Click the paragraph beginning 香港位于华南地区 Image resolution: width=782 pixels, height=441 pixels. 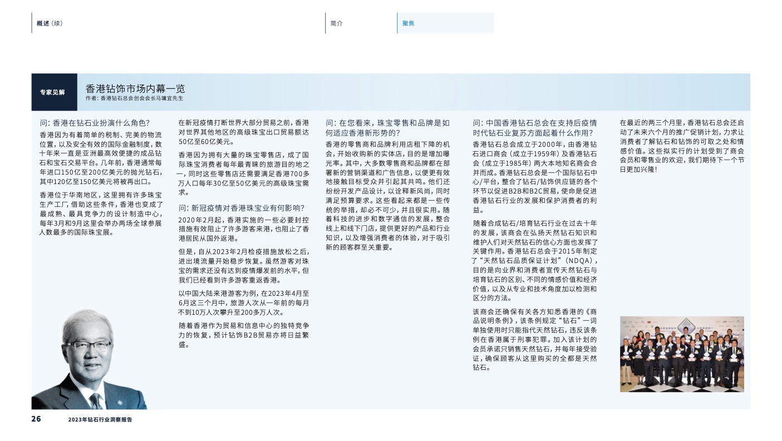101,214
